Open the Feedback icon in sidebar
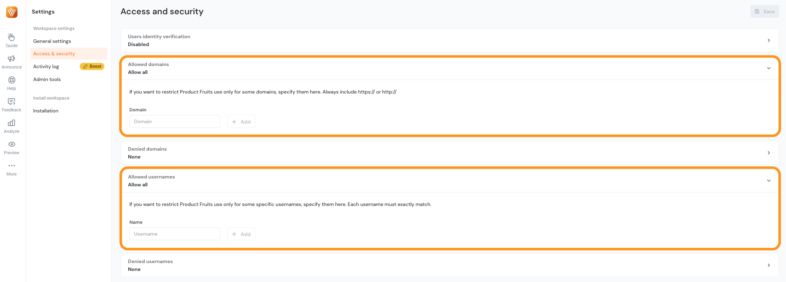The width and height of the screenshot is (786, 282). pyautogui.click(x=11, y=101)
